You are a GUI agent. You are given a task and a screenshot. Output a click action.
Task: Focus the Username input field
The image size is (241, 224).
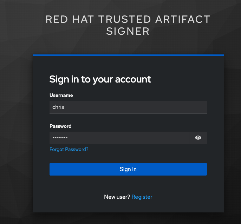click(128, 107)
